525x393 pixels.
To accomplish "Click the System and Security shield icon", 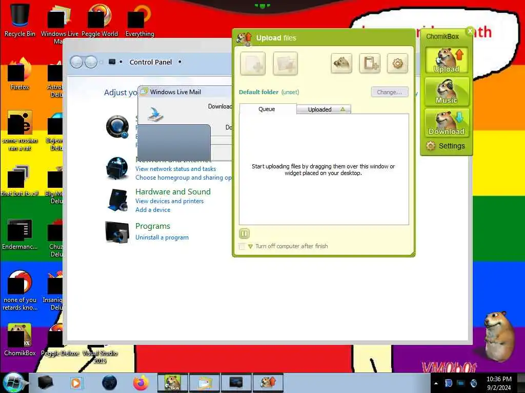I will (117, 127).
